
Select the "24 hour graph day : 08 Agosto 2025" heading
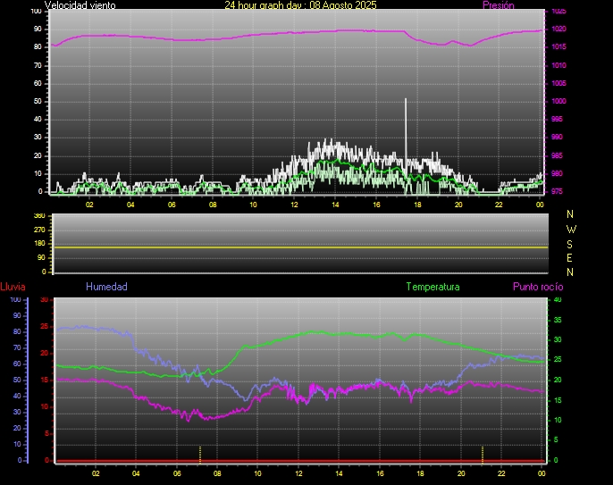[300, 5]
